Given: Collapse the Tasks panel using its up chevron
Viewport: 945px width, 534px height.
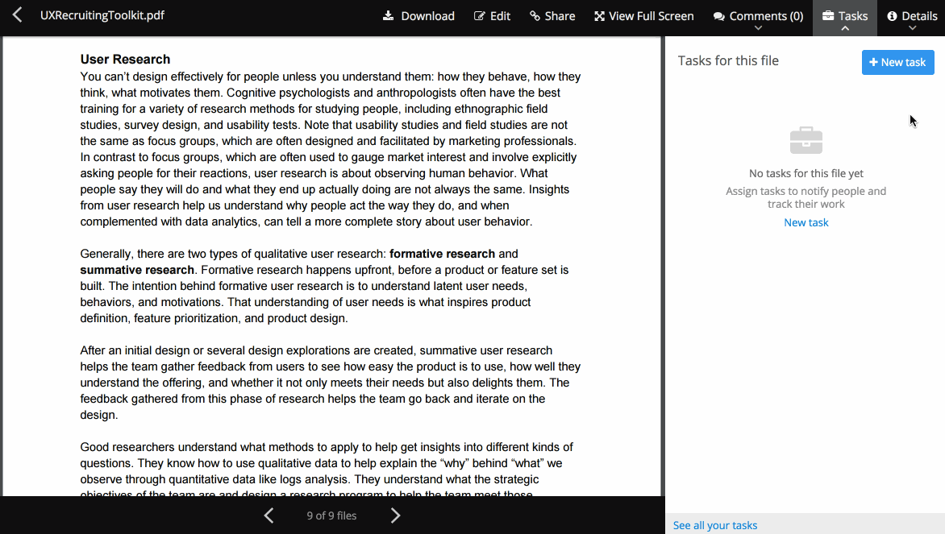Looking at the screenshot, I should [x=844, y=29].
